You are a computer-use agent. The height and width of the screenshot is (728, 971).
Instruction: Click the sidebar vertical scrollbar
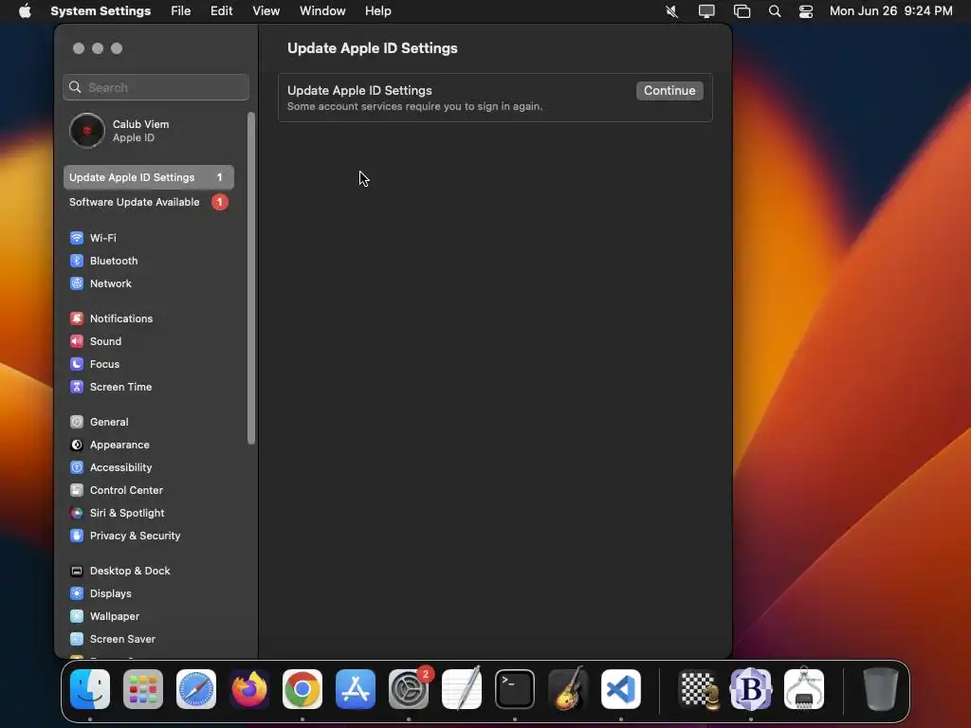click(250, 279)
